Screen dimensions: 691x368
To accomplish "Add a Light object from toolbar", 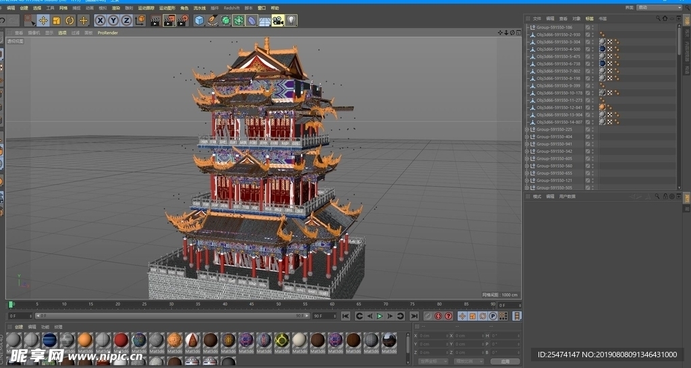I will [291, 20].
